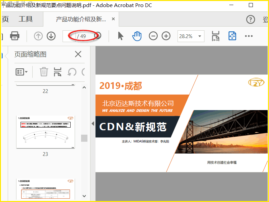
Task: Select page 23 thumbnail
Action: click(45, 132)
